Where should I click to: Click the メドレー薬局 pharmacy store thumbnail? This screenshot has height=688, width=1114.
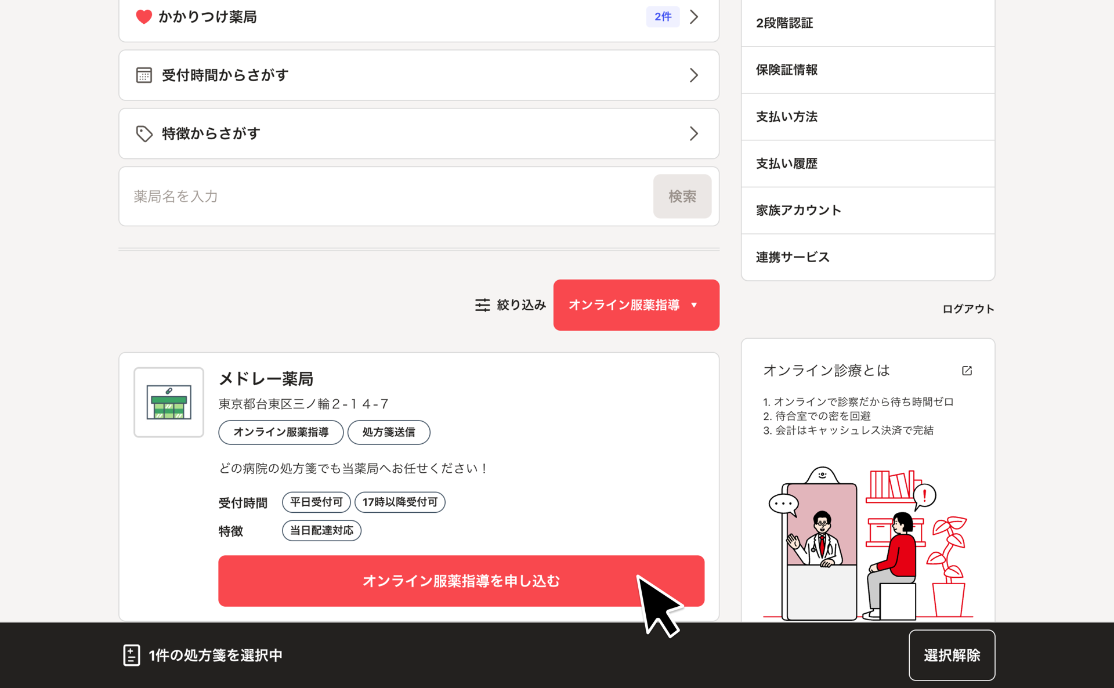(x=169, y=402)
